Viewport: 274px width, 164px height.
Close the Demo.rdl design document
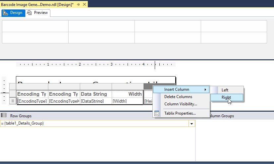click(x=84, y=4)
